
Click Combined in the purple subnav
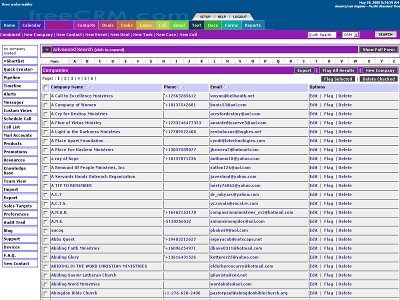point(10,34)
